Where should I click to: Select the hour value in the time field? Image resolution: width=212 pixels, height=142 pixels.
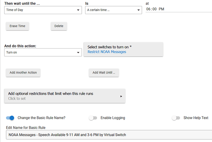pos(148,9)
